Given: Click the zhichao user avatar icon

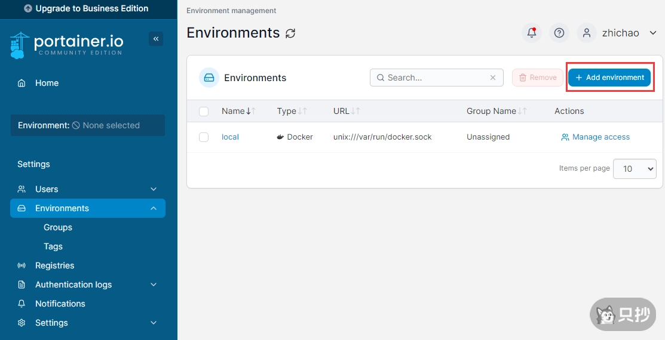Looking at the screenshot, I should [587, 33].
